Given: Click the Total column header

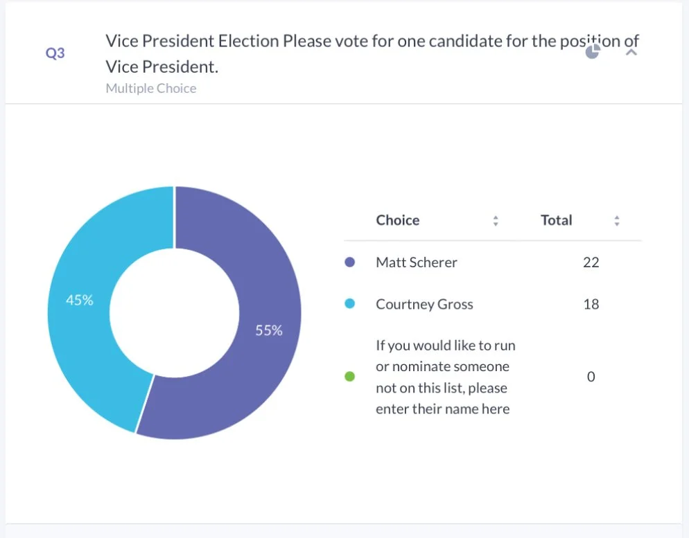Looking at the screenshot, I should click(x=556, y=220).
